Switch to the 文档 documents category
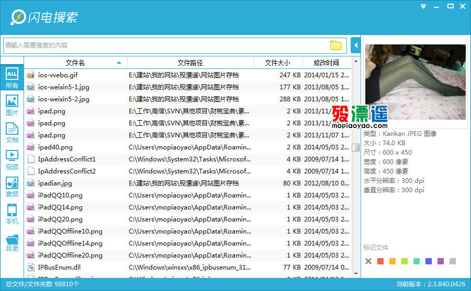Viewport: 471px width, 291px height. point(12,132)
